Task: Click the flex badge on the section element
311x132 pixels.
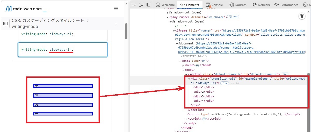Action: tap(285, 74)
